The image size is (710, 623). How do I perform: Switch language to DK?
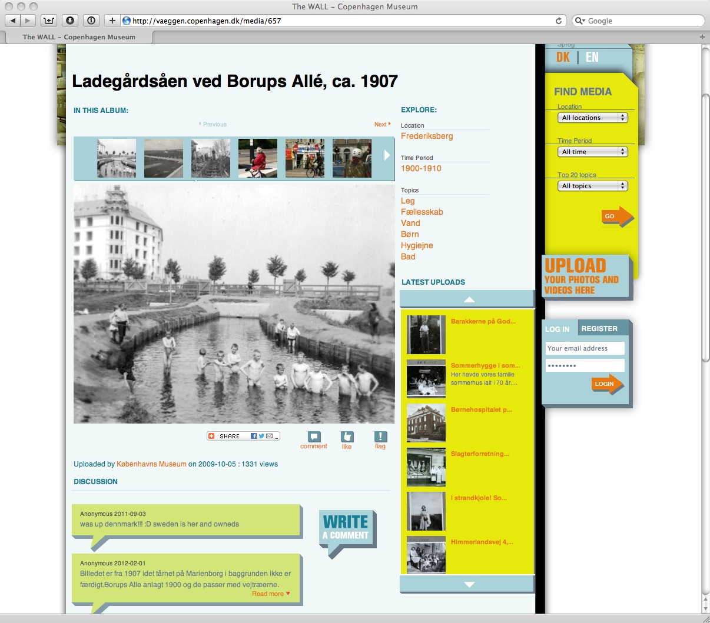pos(563,57)
